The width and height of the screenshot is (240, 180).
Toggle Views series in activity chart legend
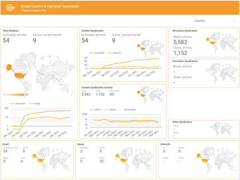tap(95, 109)
